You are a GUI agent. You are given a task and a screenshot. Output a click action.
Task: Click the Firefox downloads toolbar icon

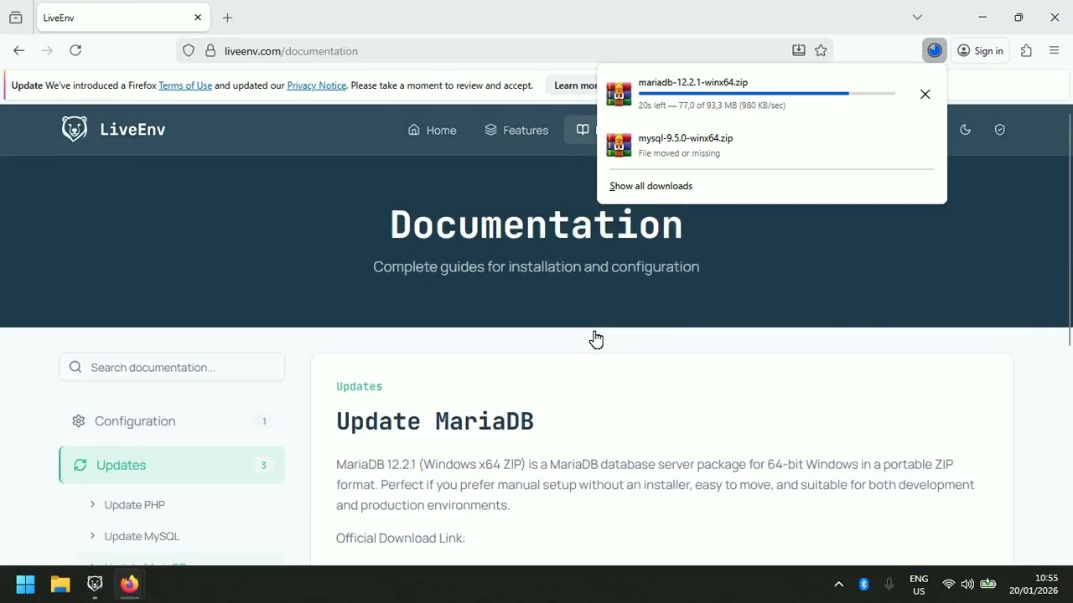(x=934, y=50)
